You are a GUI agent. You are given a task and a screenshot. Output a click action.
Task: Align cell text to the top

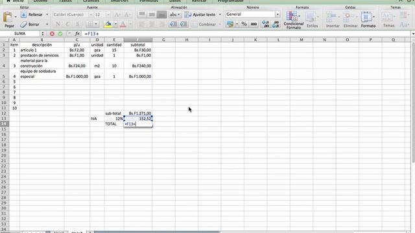(x=142, y=14)
